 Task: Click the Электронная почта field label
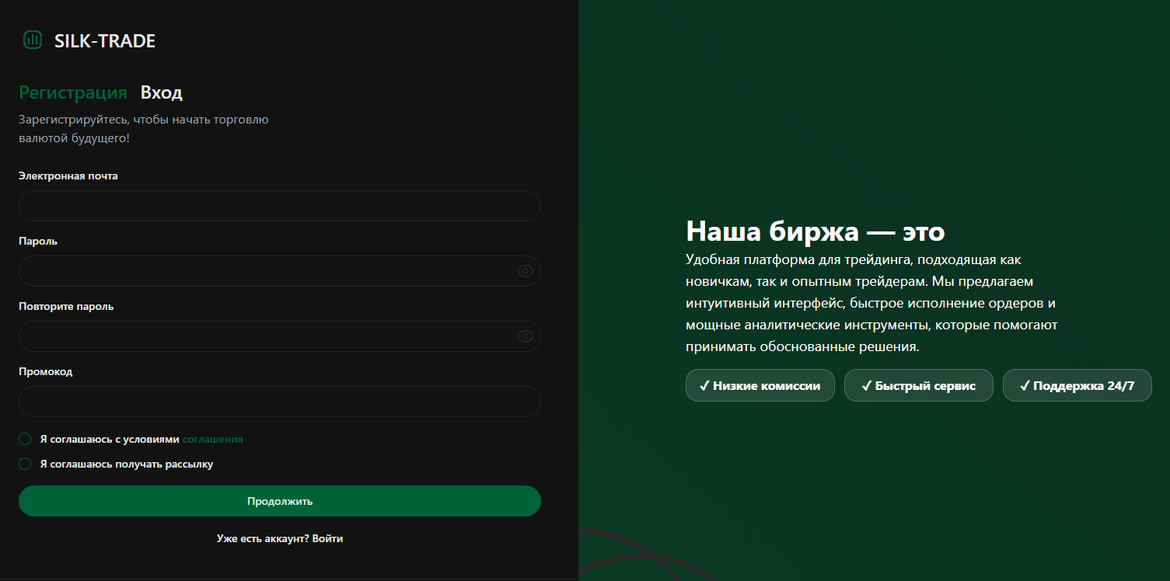click(x=68, y=176)
